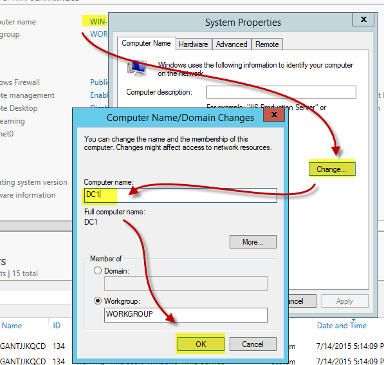Click 'te Desktop' label in Server Manager
The width and height of the screenshot is (384, 365).
[x=19, y=108]
